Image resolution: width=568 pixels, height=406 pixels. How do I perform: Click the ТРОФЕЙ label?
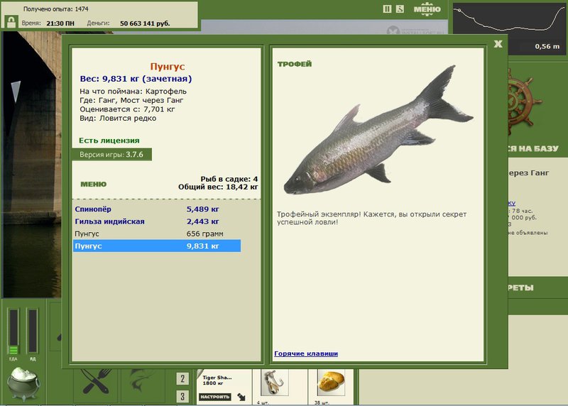(295, 64)
